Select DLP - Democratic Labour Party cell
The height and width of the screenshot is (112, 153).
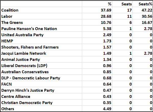coord(41,78)
